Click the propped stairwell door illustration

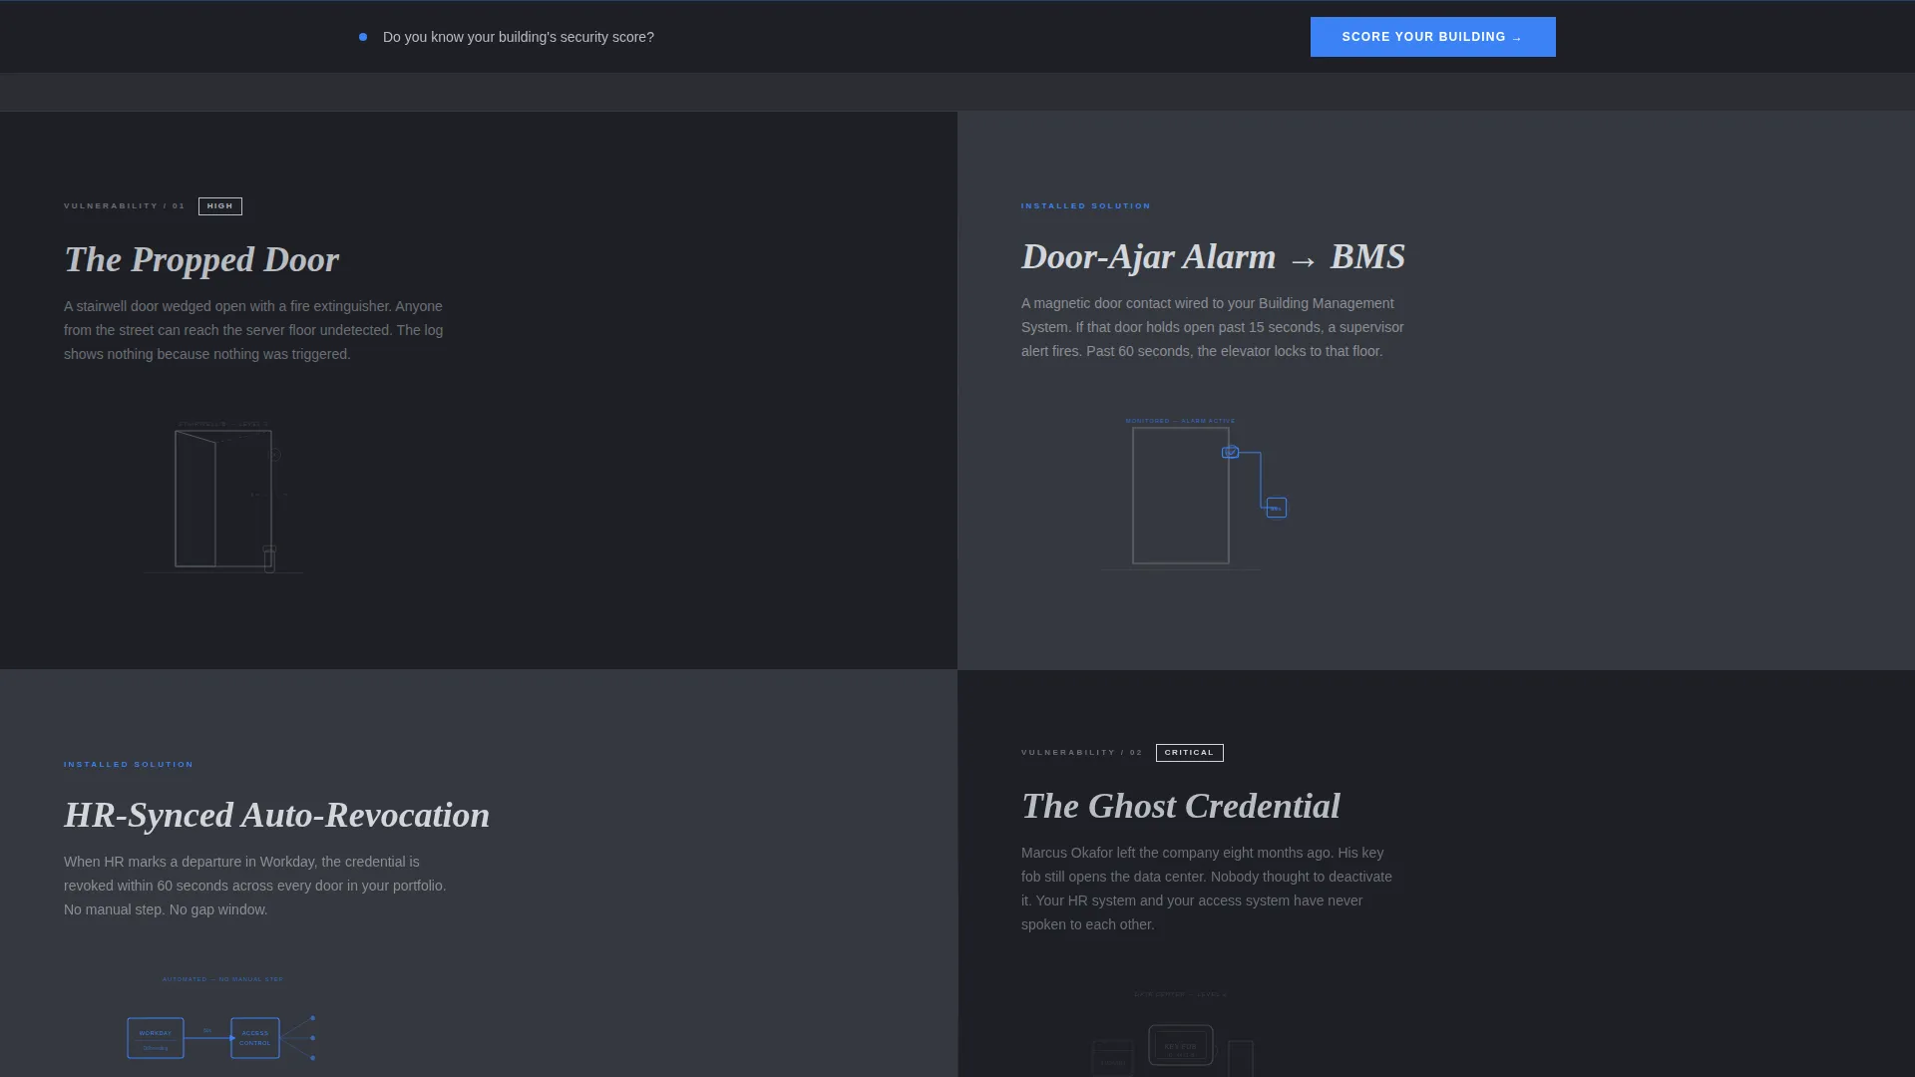(223, 498)
